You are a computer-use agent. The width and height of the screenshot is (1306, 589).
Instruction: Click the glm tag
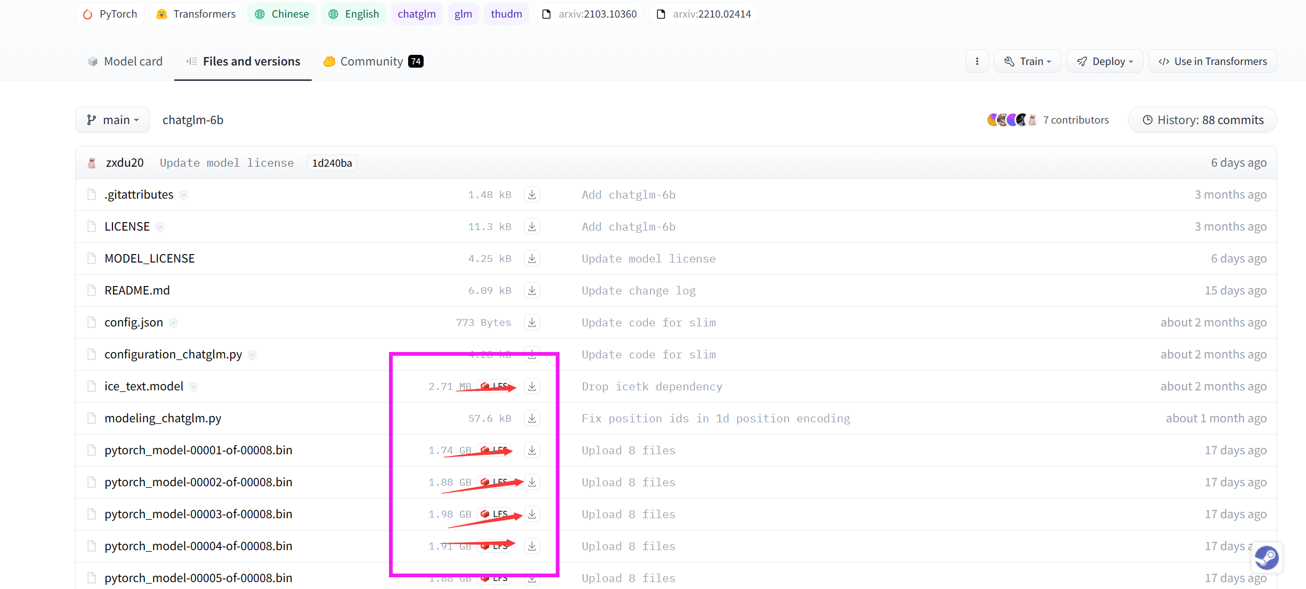(x=463, y=14)
